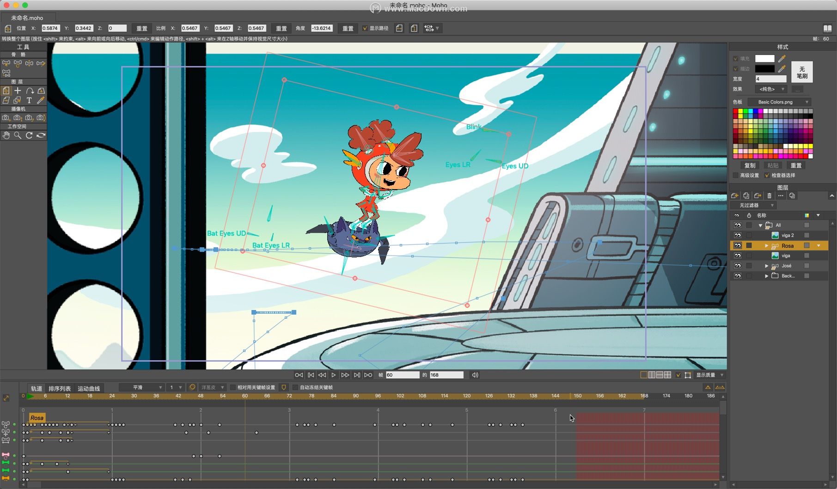
Task: Select the Add Layer plus tool
Action: tap(18, 91)
